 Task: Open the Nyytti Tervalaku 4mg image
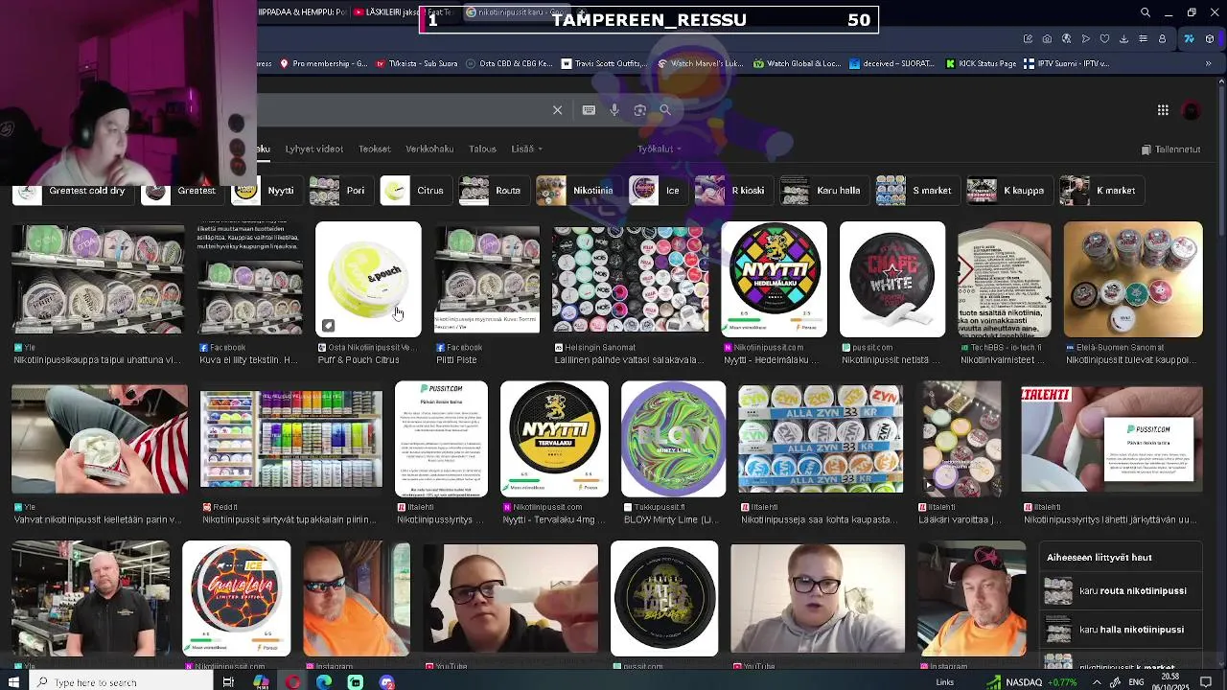pyautogui.click(x=554, y=439)
